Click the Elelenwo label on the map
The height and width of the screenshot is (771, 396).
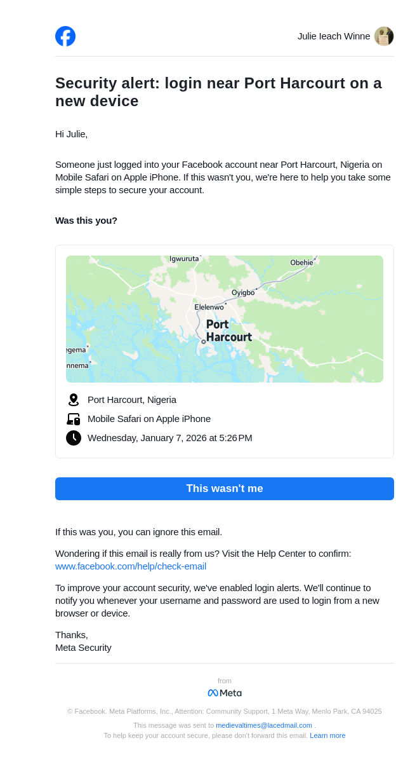(209, 307)
